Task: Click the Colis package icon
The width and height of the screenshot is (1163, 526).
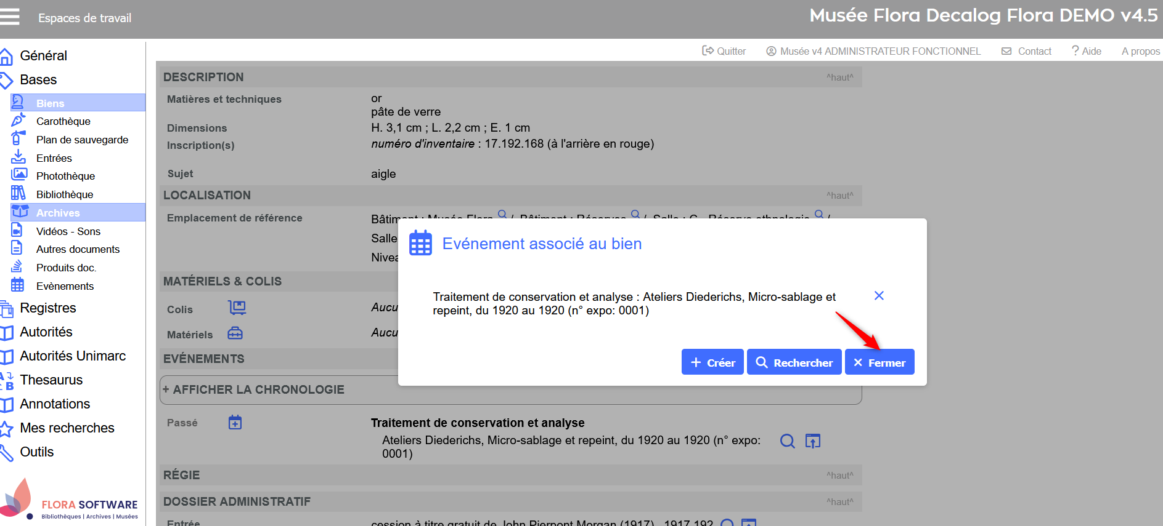Action: (x=237, y=308)
